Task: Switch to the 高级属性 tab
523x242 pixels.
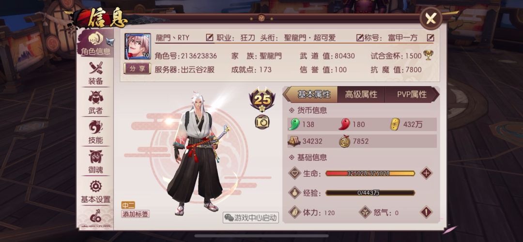Action: 361,94
